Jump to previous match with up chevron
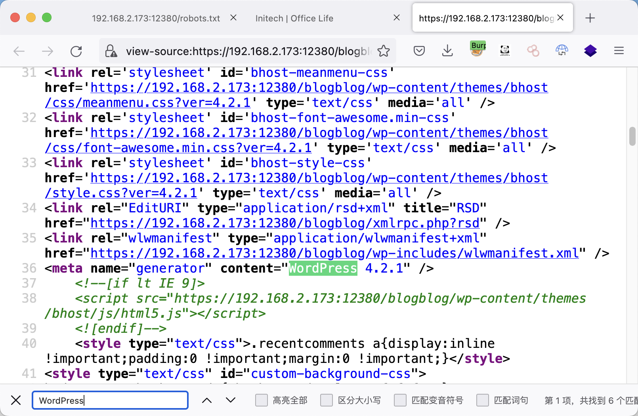This screenshot has height=416, width=638. (x=207, y=400)
